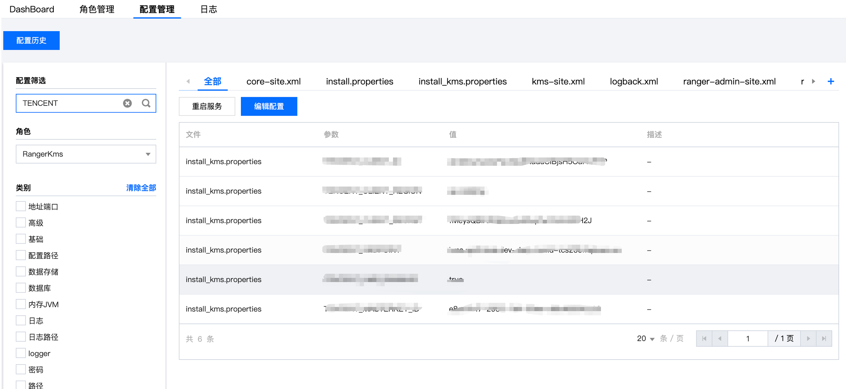Switch to the kms-site.xml tab
The width and height of the screenshot is (846, 389).
pos(558,82)
